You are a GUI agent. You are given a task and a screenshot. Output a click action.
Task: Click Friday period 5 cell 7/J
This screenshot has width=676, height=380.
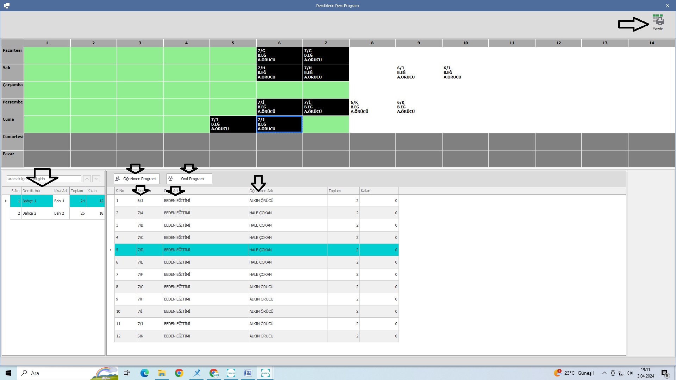point(233,124)
